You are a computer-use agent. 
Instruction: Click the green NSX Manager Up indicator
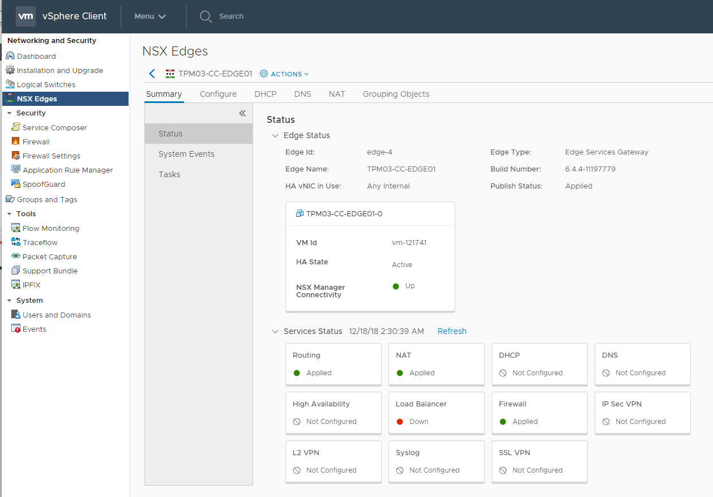pyautogui.click(x=396, y=286)
